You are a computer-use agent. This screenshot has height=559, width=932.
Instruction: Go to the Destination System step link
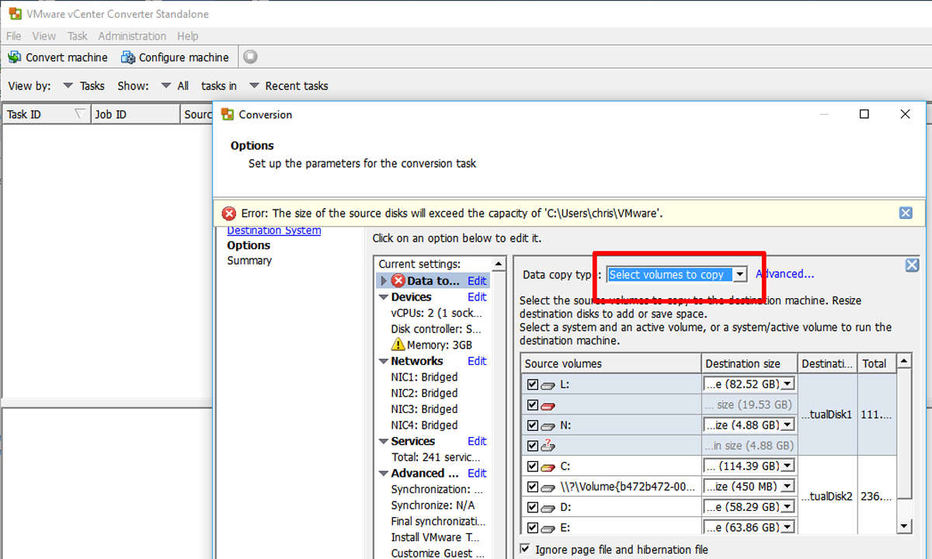click(x=273, y=231)
